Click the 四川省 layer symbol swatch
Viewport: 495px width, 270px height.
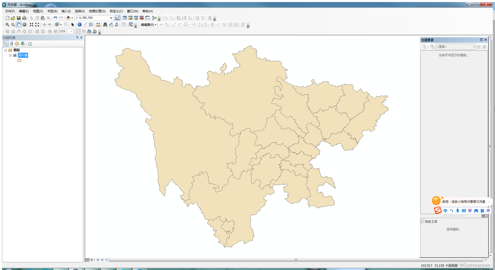[x=19, y=61]
